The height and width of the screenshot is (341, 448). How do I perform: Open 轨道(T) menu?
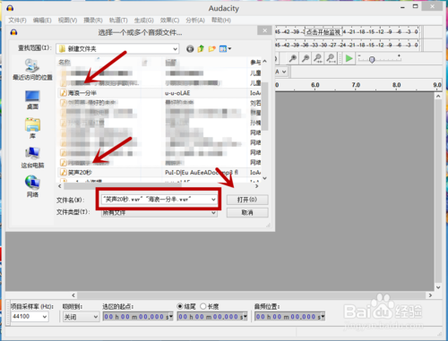point(118,21)
